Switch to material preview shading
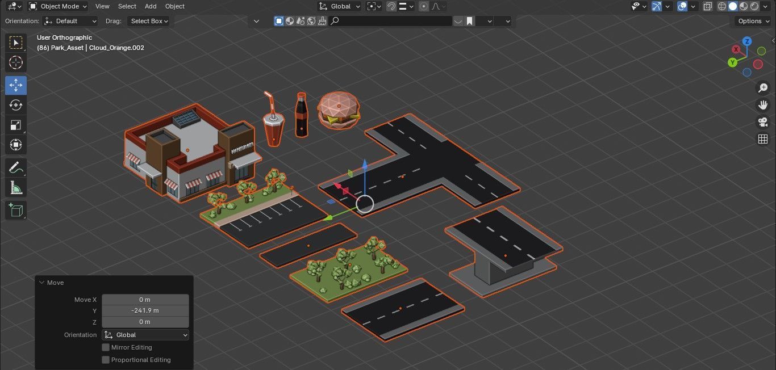Screen dimensions: 776x370 tap(744, 6)
